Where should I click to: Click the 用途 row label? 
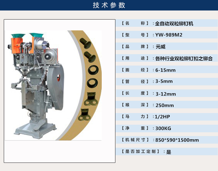point(135,58)
